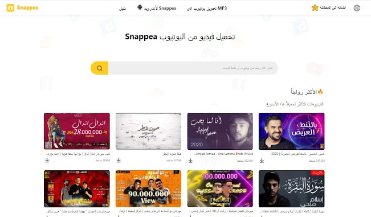This screenshot has height=217, width=371.
Task: Click the Snappea logo icon
Action: [x=10, y=8]
